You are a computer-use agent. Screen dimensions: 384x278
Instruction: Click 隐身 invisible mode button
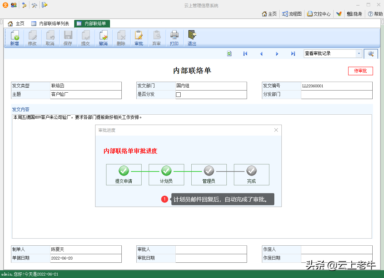click(x=355, y=14)
